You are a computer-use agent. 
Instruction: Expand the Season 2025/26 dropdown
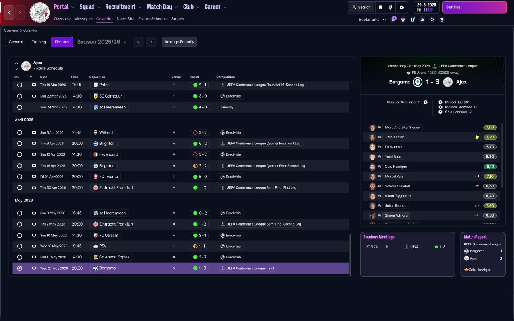point(102,42)
